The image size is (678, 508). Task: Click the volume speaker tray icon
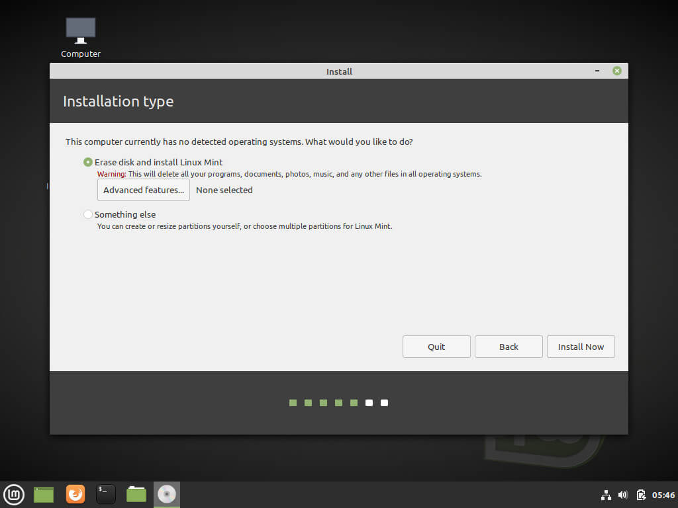click(x=623, y=495)
